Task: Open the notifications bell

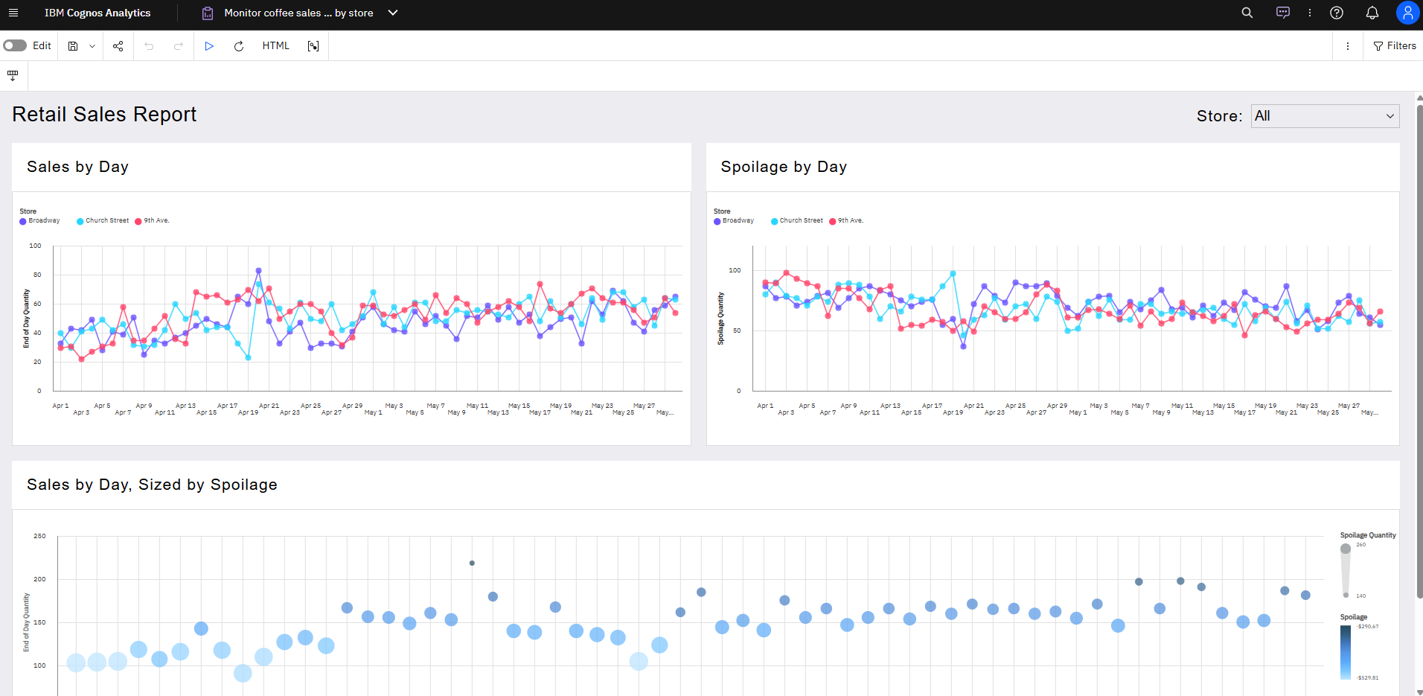Action: coord(1372,13)
